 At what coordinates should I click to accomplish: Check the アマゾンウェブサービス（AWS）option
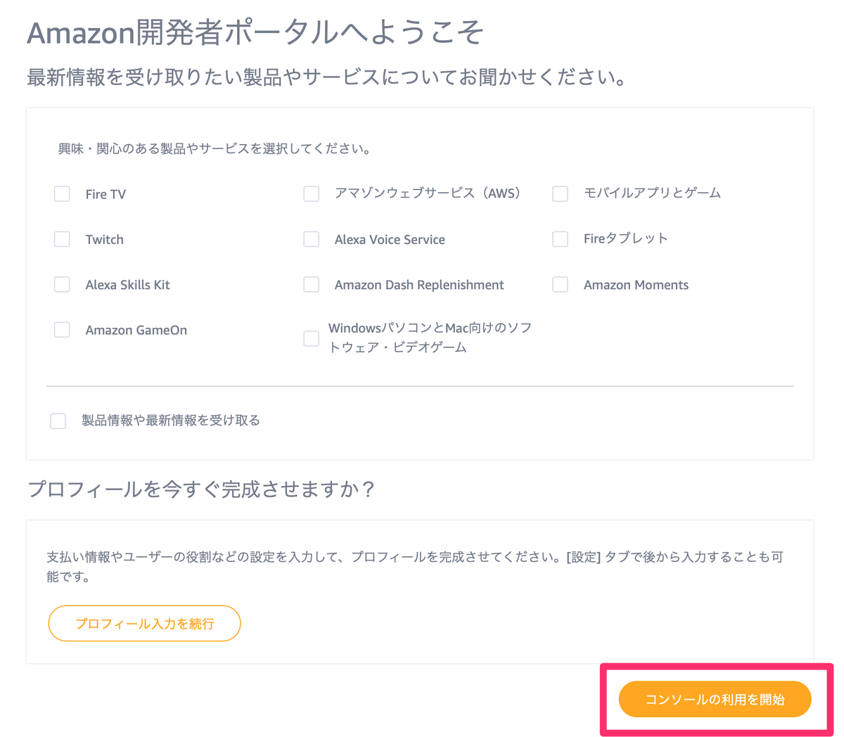pos(312,193)
